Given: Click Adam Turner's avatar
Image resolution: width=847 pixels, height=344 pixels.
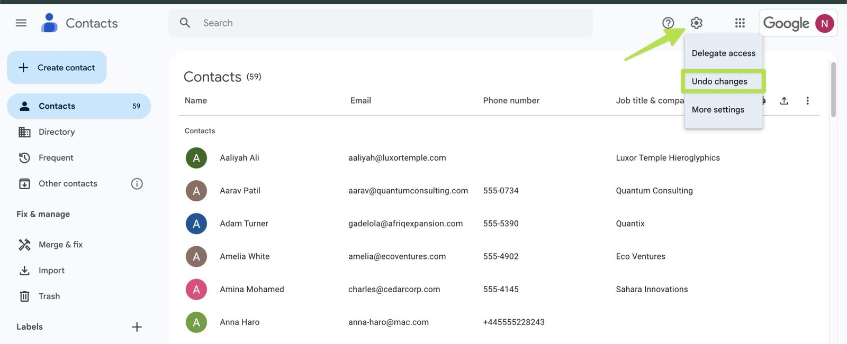Looking at the screenshot, I should [196, 224].
